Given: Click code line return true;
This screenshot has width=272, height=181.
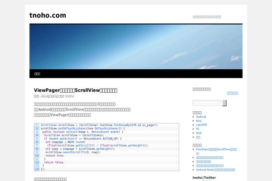Looking at the screenshot, I should (55, 156).
